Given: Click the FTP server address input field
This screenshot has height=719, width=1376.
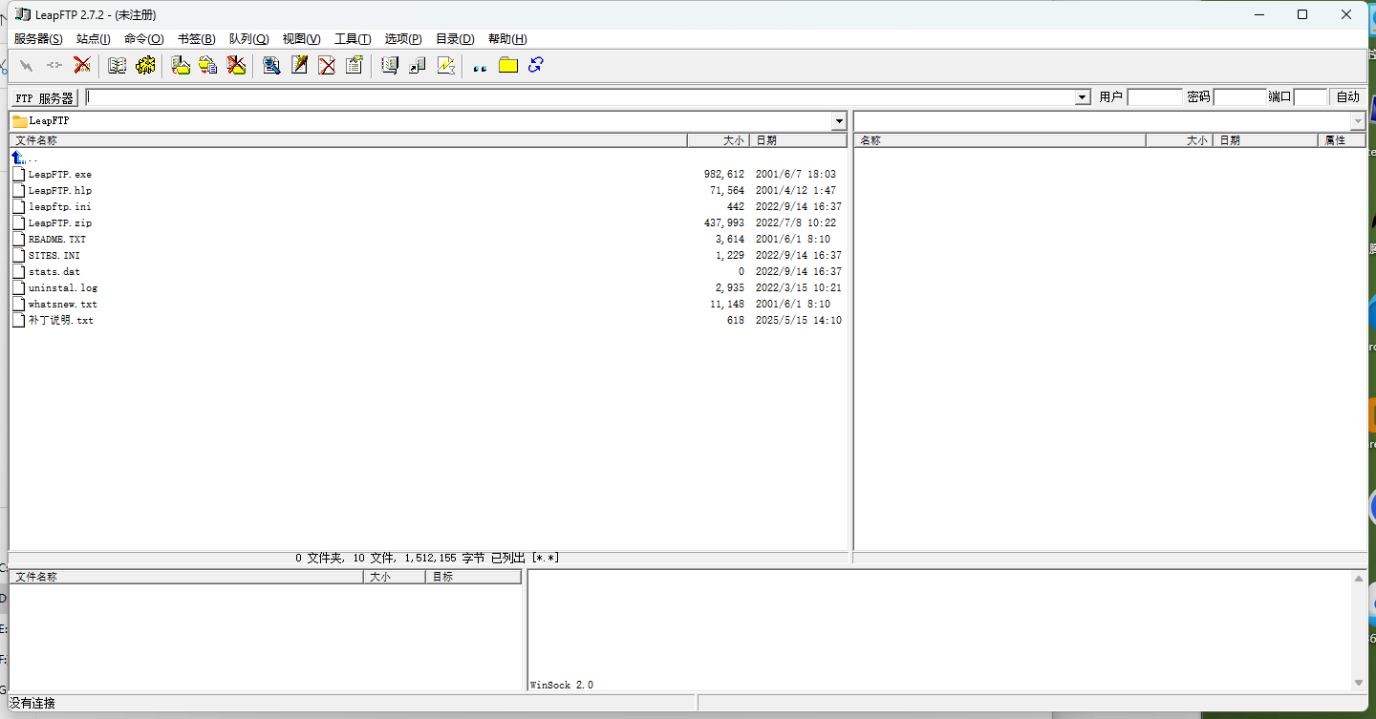Looking at the screenshot, I should coord(580,97).
